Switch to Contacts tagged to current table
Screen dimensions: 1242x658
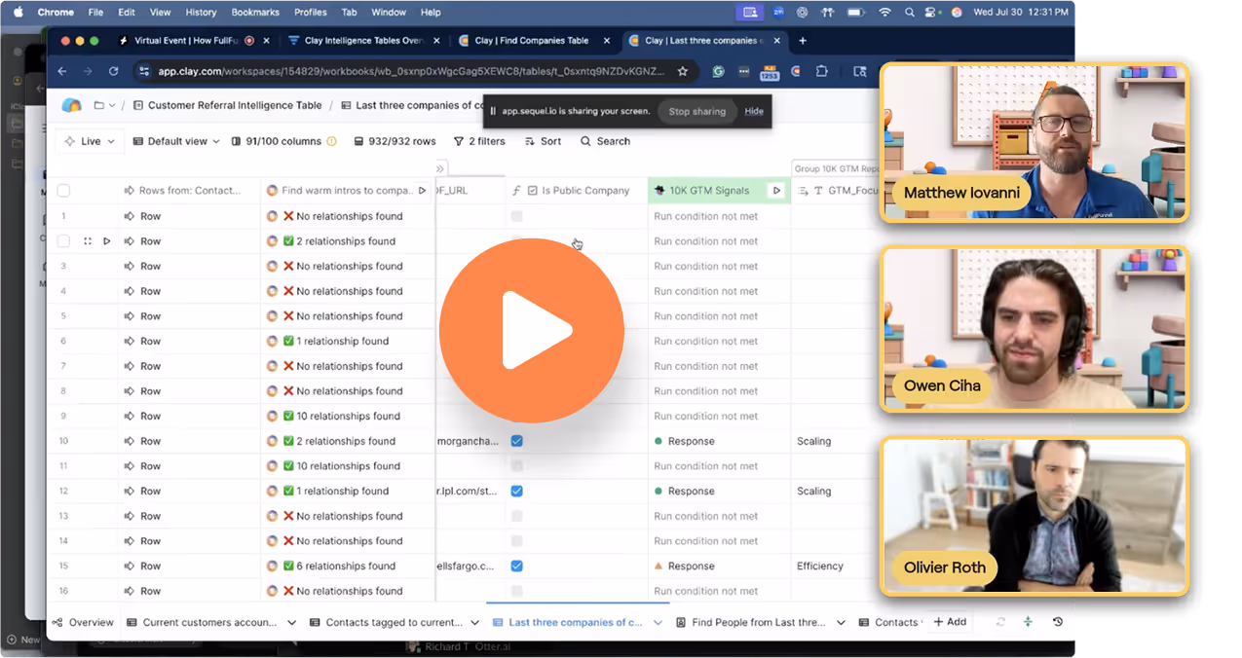pos(386,622)
